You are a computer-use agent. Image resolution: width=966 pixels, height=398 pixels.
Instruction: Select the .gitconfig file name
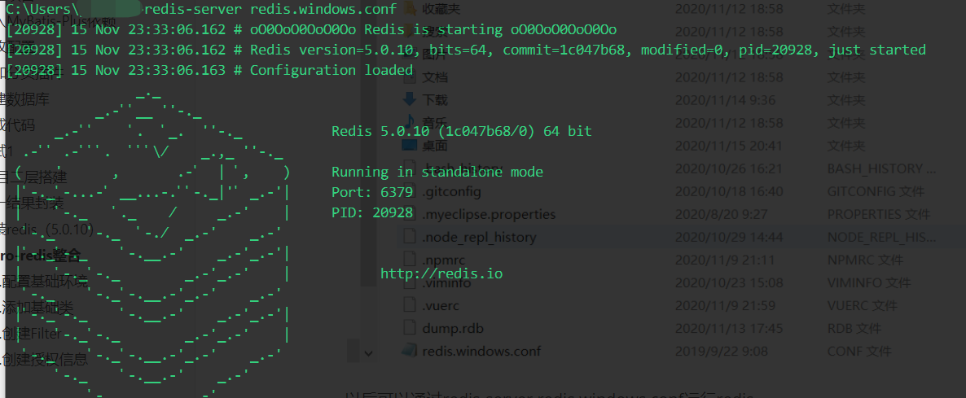451,191
